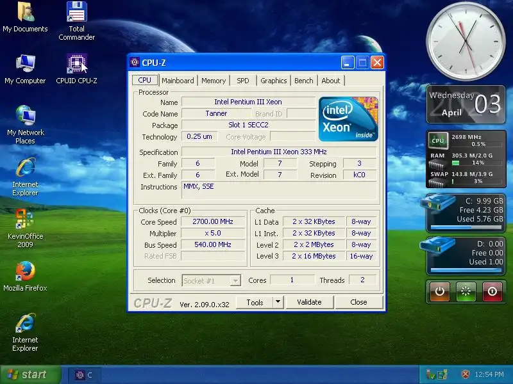This screenshot has height=384, width=513.
Task: Launch Mozilla Firefox from desktop
Action: click(25, 276)
